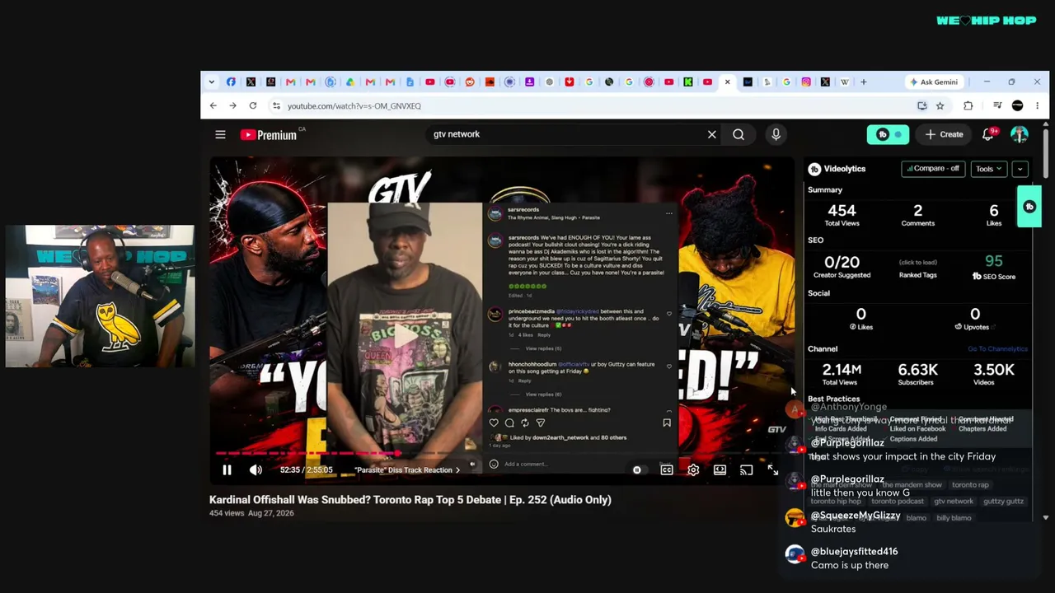The width and height of the screenshot is (1055, 593).
Task: Enter full screen video mode
Action: click(772, 470)
